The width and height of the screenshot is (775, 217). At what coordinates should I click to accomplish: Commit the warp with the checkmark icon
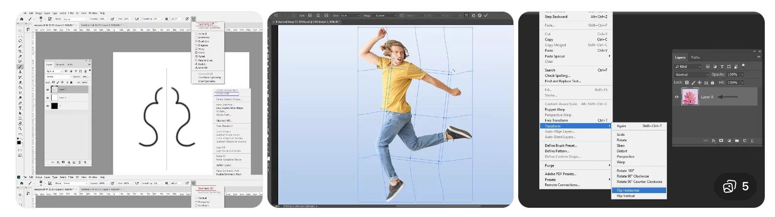click(486, 16)
